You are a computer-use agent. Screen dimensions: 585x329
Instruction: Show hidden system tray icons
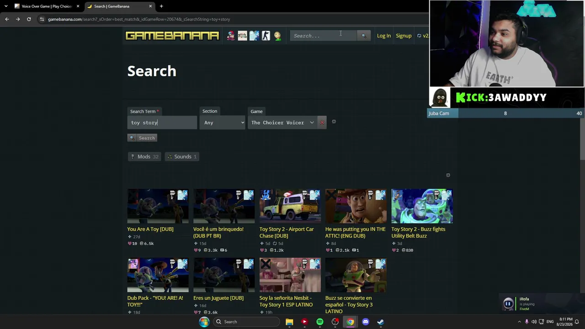[519, 322]
